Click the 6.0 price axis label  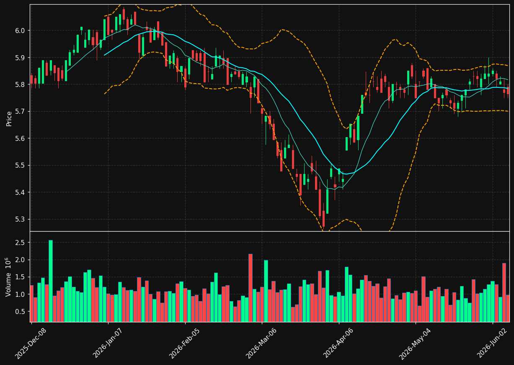21,31
